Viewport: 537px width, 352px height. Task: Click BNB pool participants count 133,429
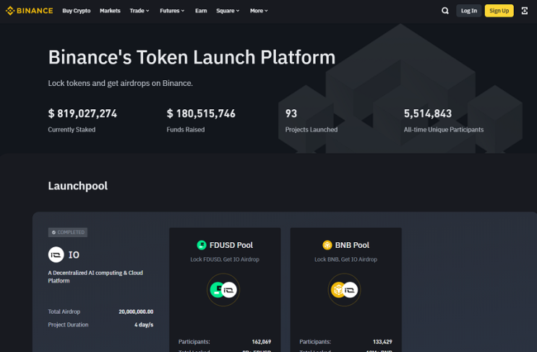pyautogui.click(x=382, y=342)
